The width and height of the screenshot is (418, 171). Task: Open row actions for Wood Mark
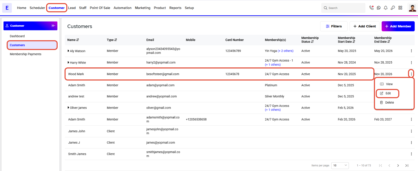(411, 74)
